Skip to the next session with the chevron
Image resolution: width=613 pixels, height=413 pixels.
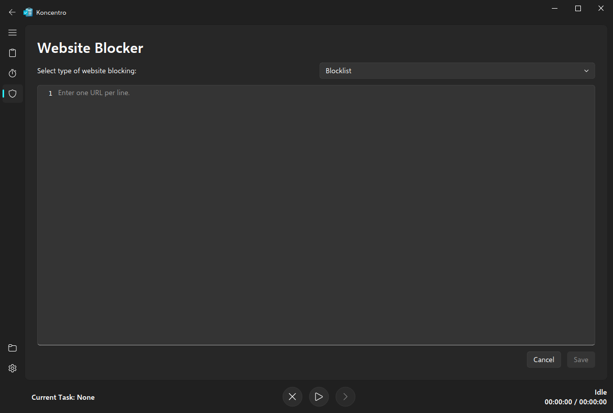345,396
